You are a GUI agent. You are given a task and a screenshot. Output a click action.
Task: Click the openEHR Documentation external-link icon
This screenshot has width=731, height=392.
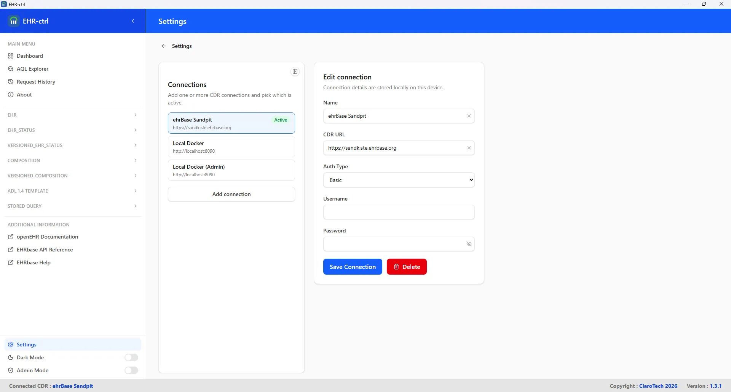click(x=11, y=237)
